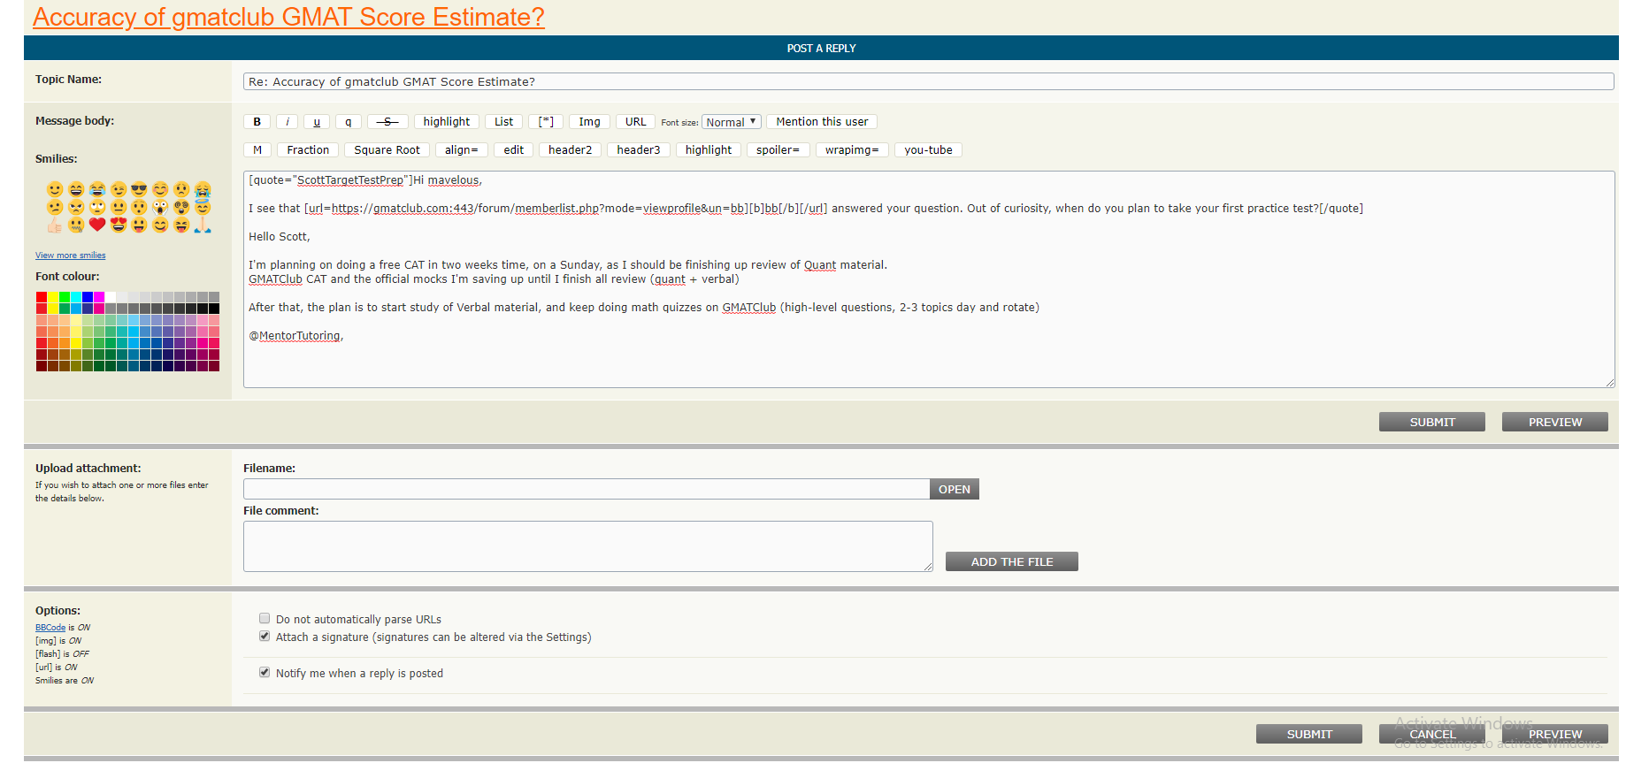The image size is (1649, 763).
Task: Click into the File comment text box
Action: tap(587, 546)
